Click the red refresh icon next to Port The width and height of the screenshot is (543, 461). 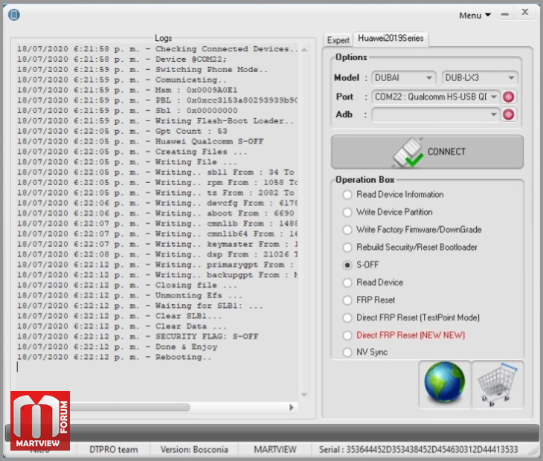[x=508, y=97]
